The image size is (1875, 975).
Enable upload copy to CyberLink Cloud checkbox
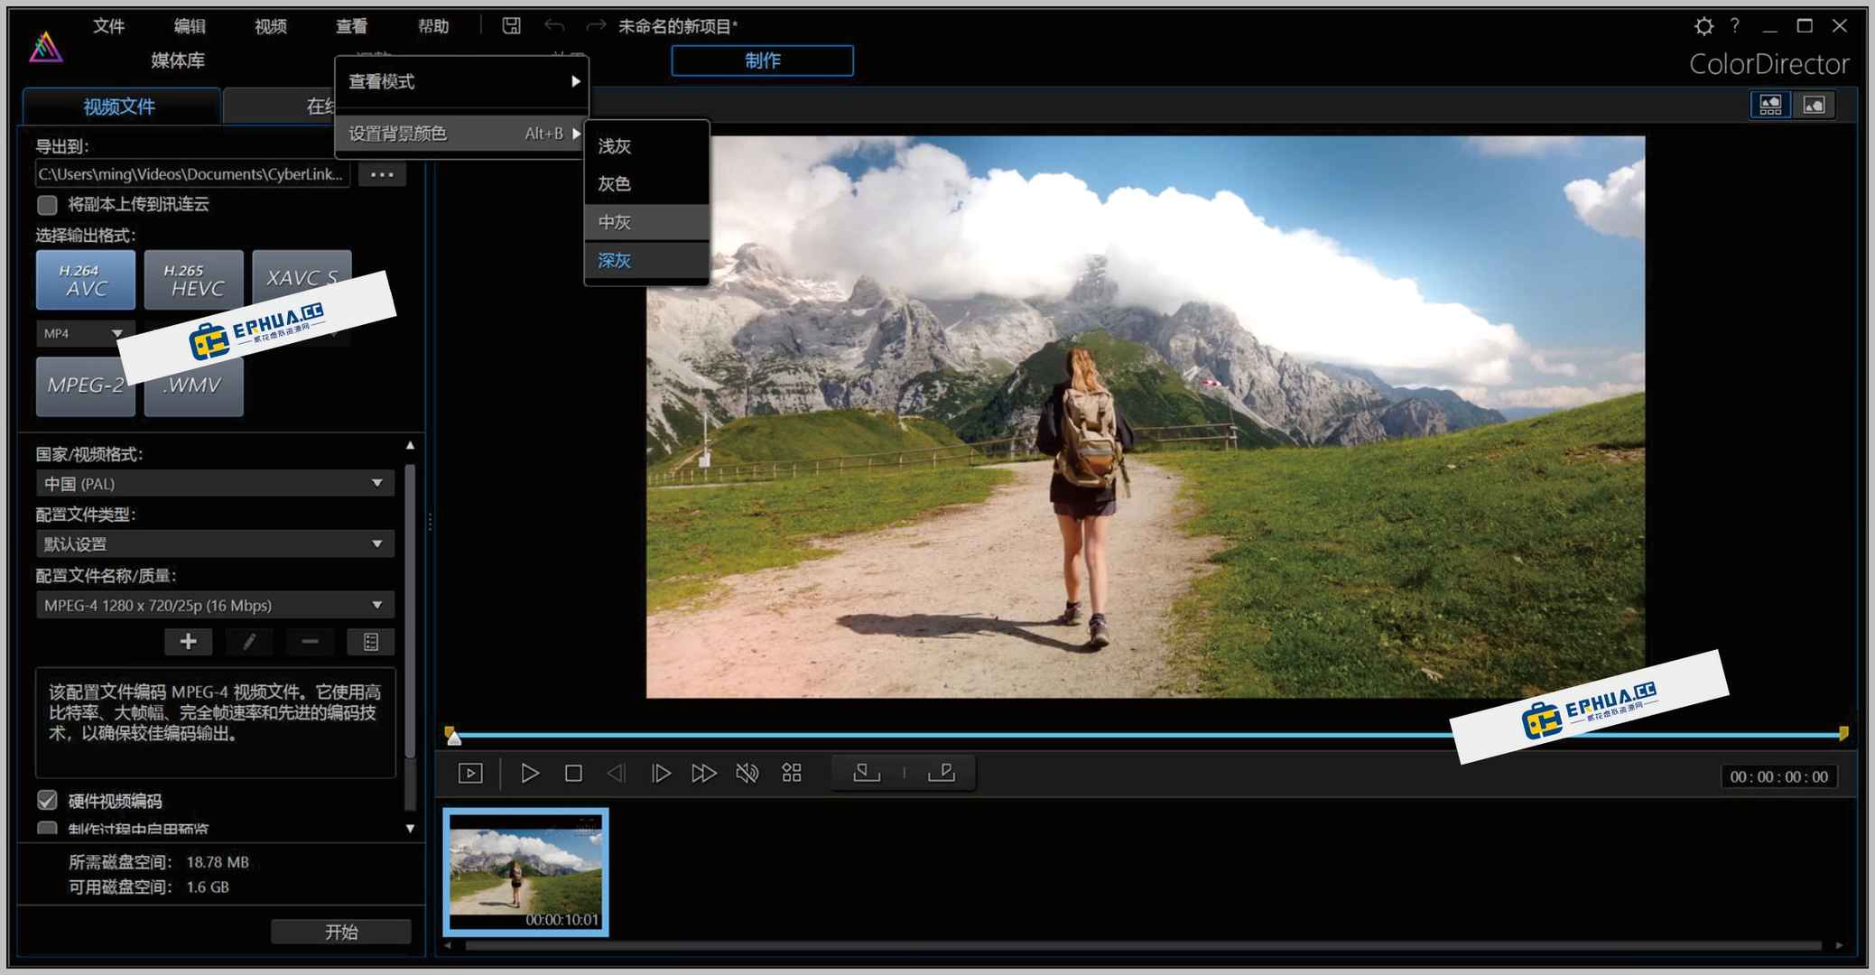47,205
